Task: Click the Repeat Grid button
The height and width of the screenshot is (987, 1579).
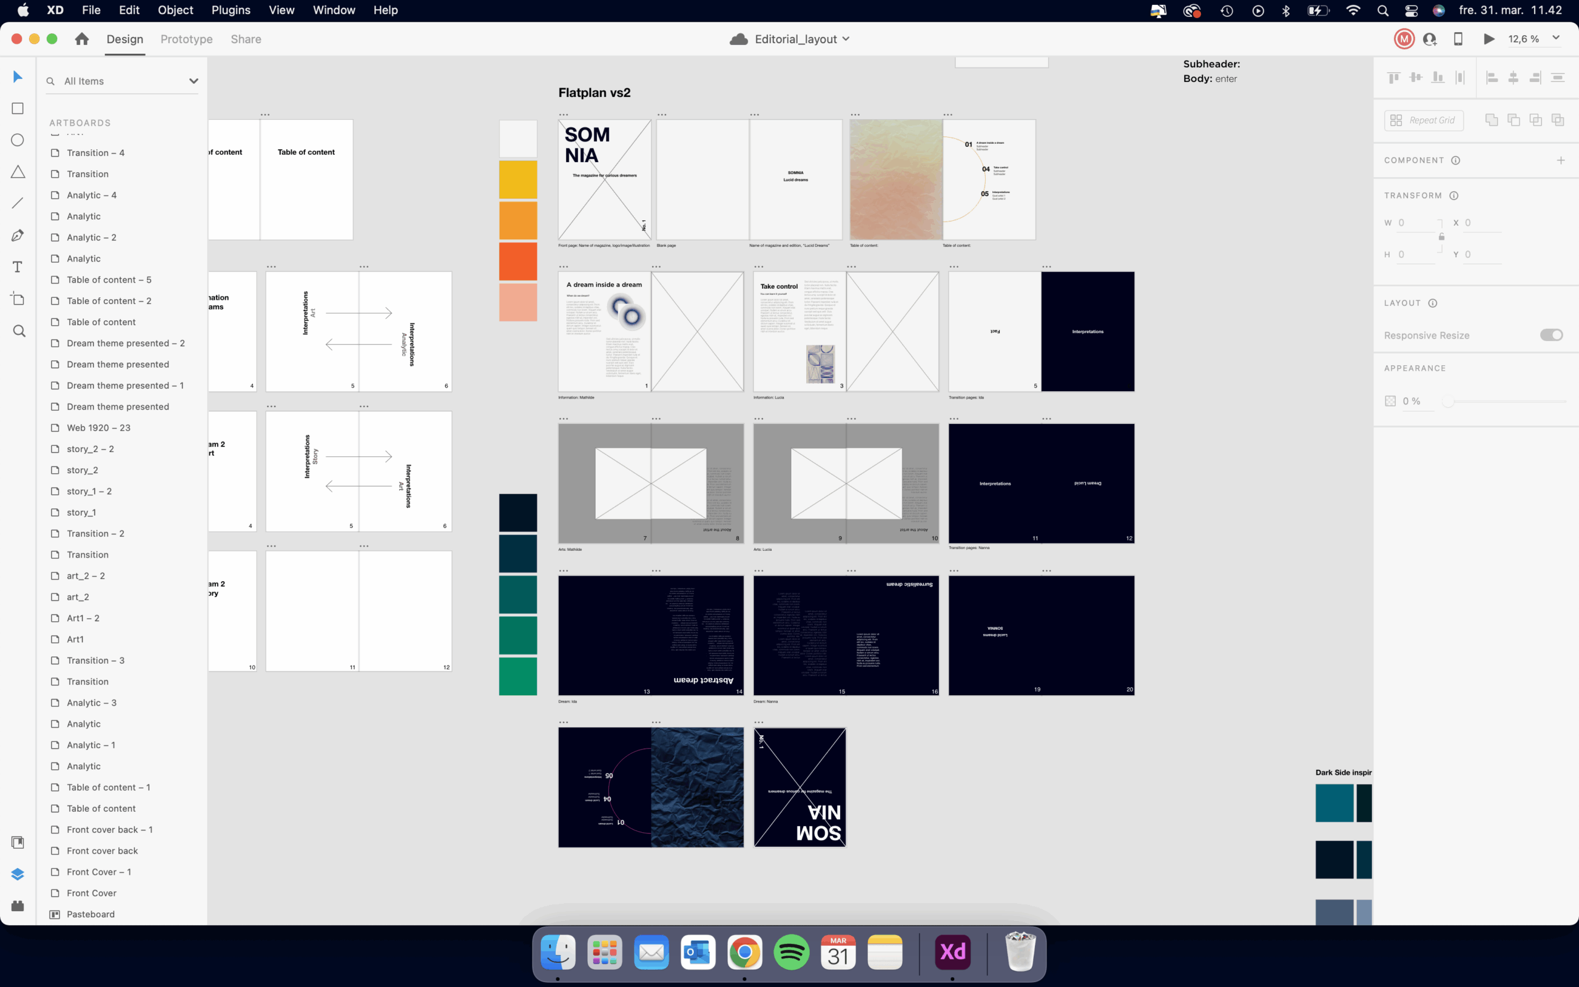Action: tap(1424, 120)
